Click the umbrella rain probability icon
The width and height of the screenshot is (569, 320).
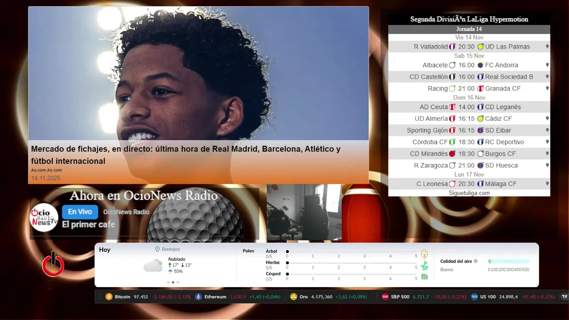[170, 271]
